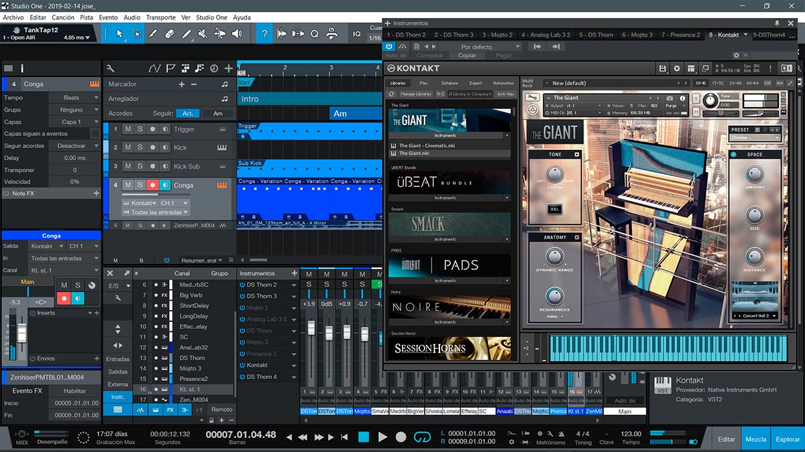Click the wrench options icon above tracks

pyautogui.click(x=110, y=68)
